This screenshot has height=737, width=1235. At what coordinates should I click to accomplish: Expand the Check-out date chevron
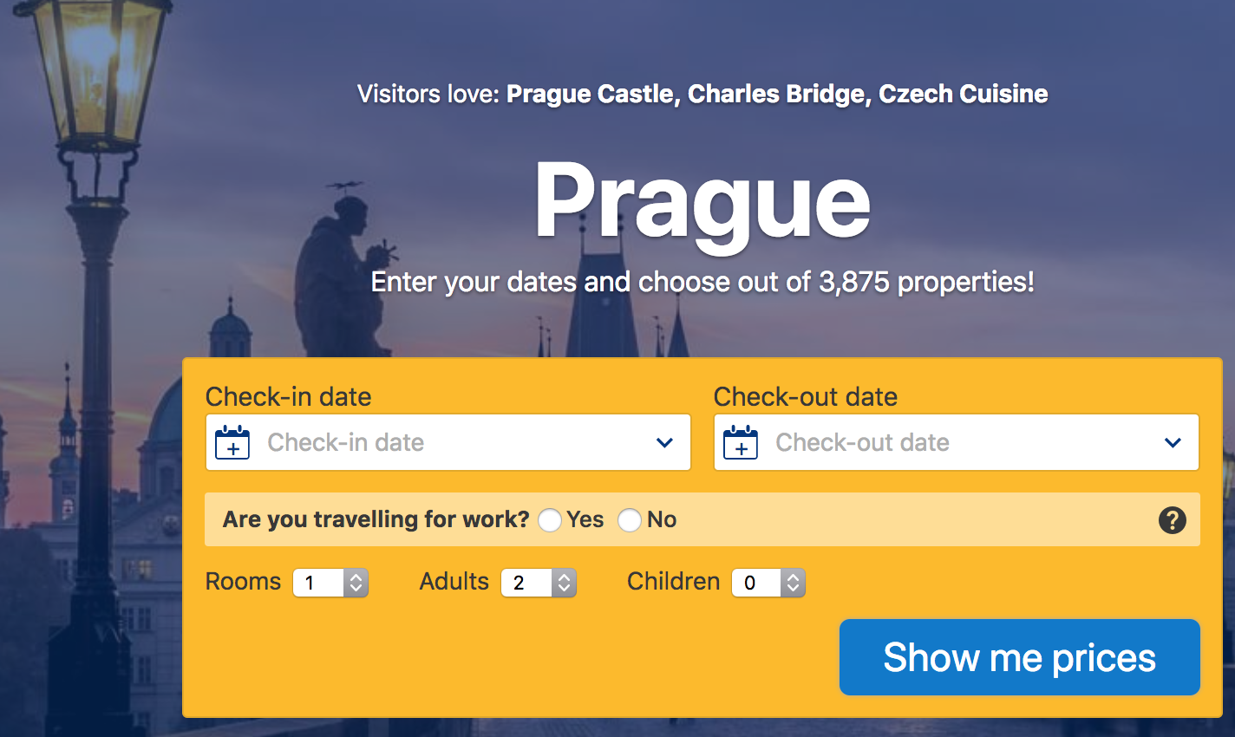[1173, 443]
